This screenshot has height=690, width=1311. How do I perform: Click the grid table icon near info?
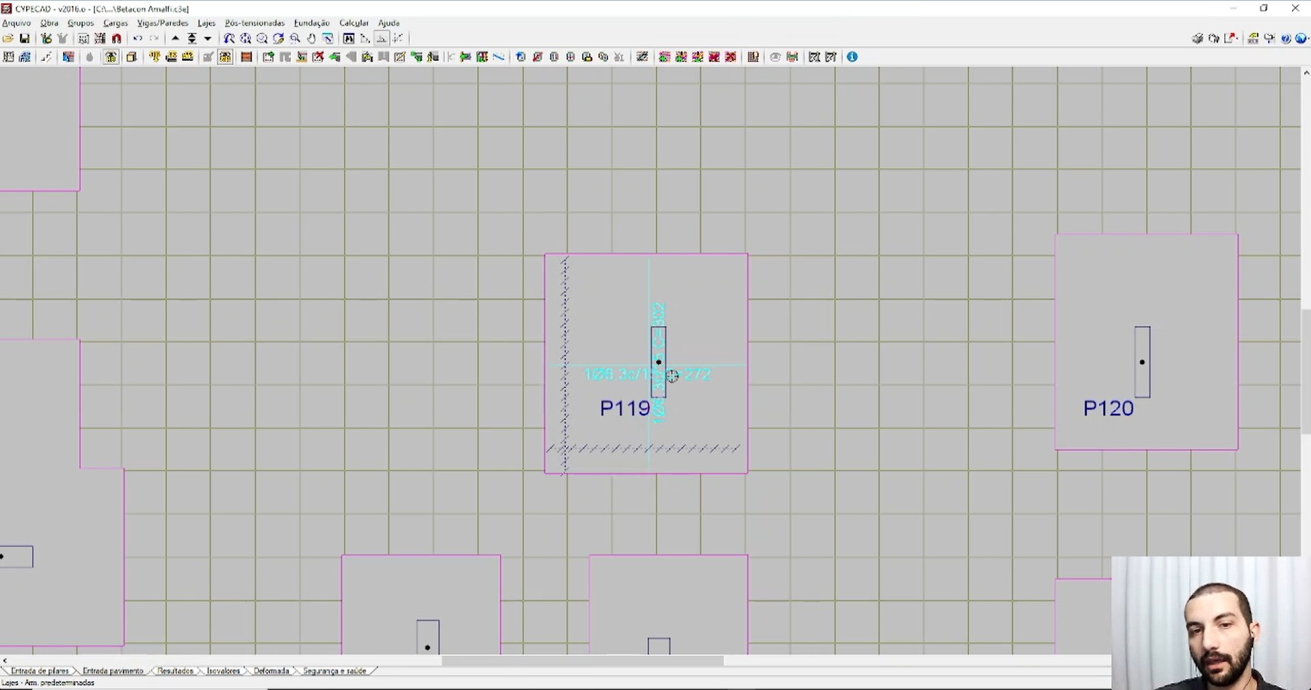pyautogui.click(x=753, y=57)
